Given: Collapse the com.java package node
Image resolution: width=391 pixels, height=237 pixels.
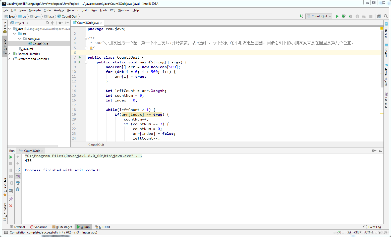Looking at the screenshot, I should click(x=20, y=39).
